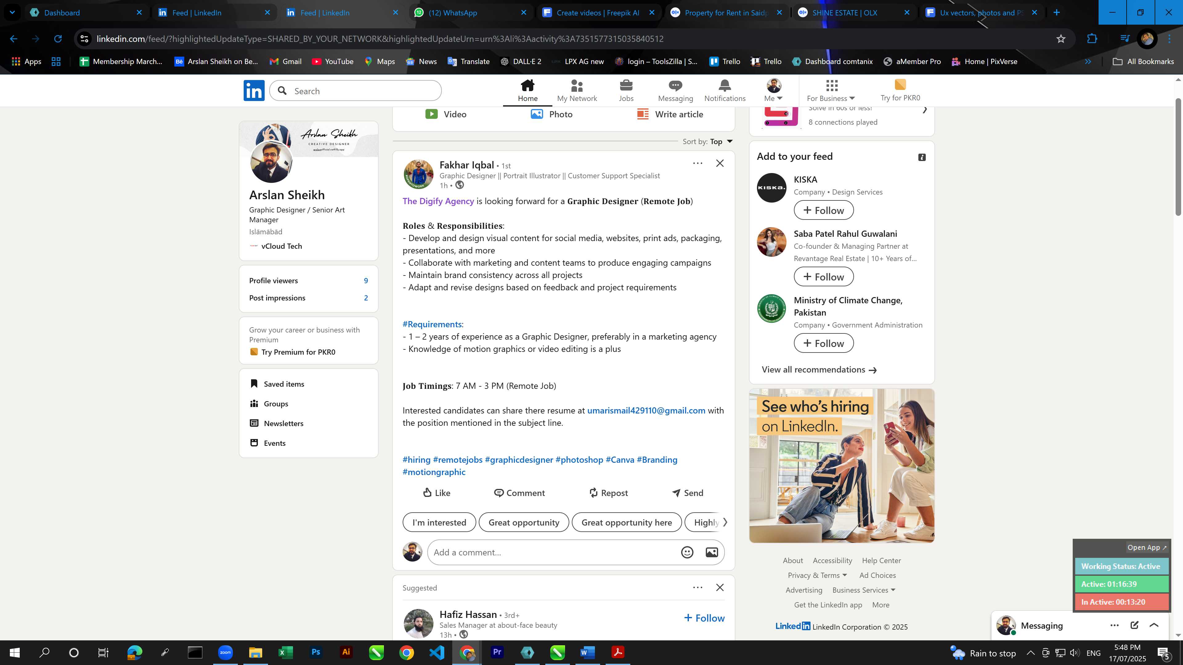Image resolution: width=1183 pixels, height=665 pixels.
Task: Switch to SHINE ESTATE OLX tab
Action: 854,12
